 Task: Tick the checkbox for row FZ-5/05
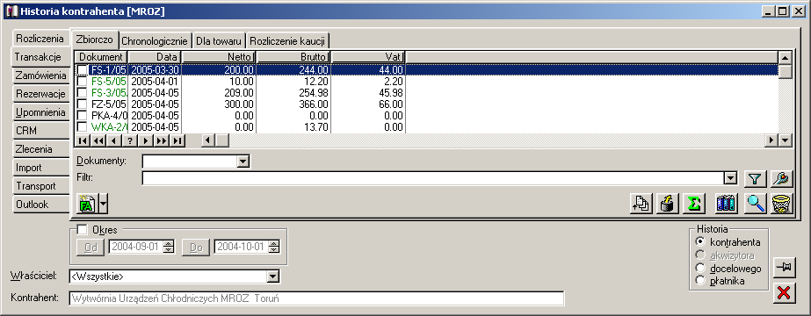pos(82,104)
